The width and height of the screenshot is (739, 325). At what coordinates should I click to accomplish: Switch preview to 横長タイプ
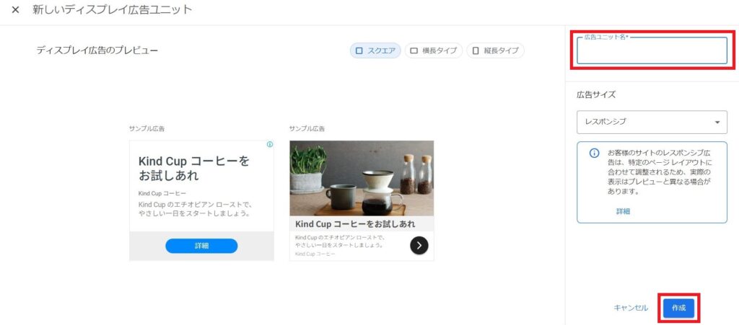pos(434,50)
